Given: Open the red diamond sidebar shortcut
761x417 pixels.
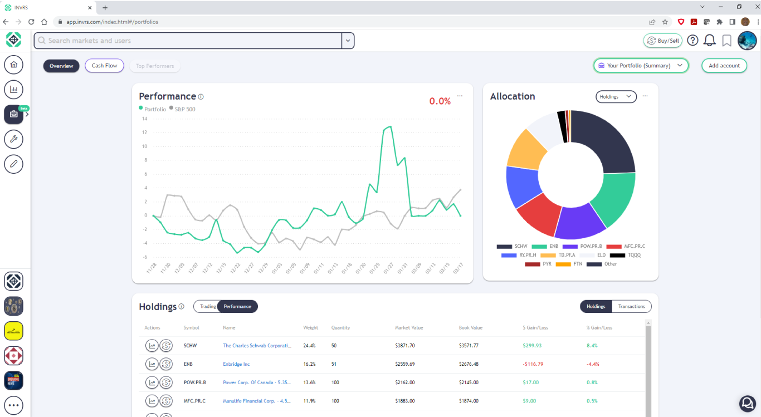Looking at the screenshot, I should (x=13, y=356).
